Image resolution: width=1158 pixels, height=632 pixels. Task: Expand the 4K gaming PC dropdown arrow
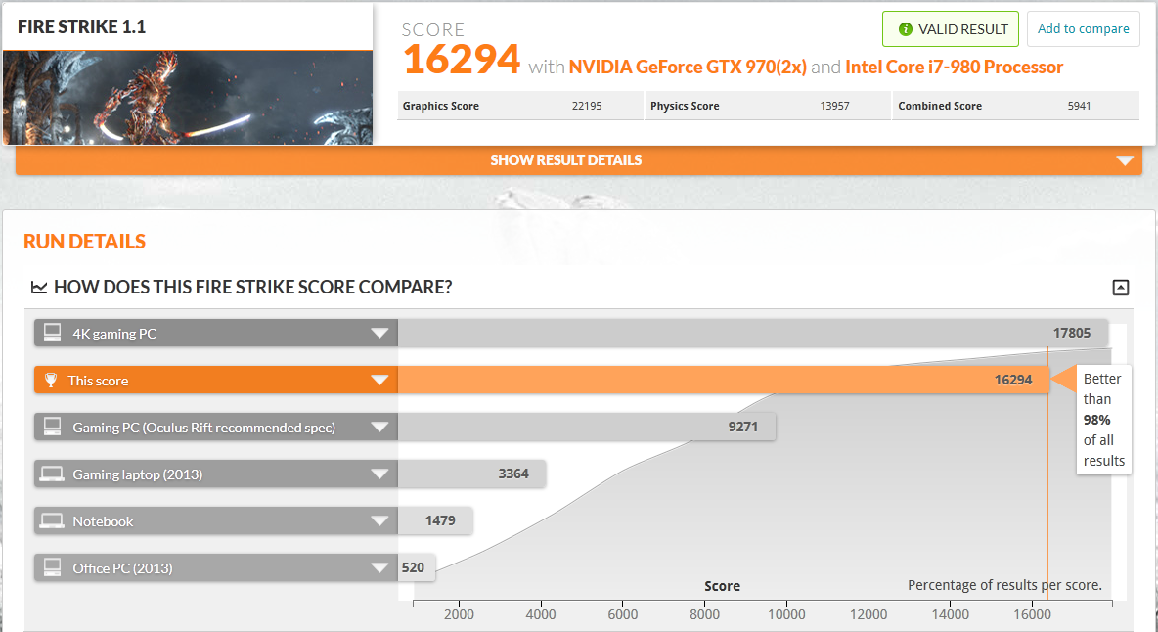pyautogui.click(x=379, y=333)
